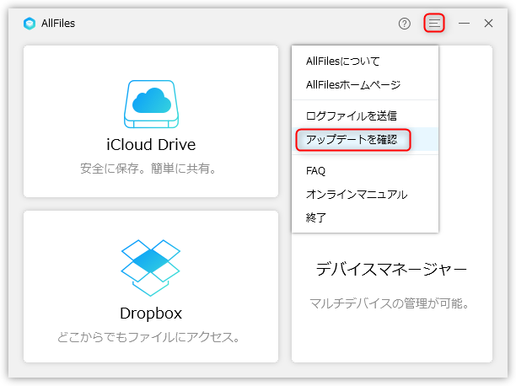Choose ログファイルを送信 from menu
Image resolution: width=516 pixels, height=386 pixels.
365,115
